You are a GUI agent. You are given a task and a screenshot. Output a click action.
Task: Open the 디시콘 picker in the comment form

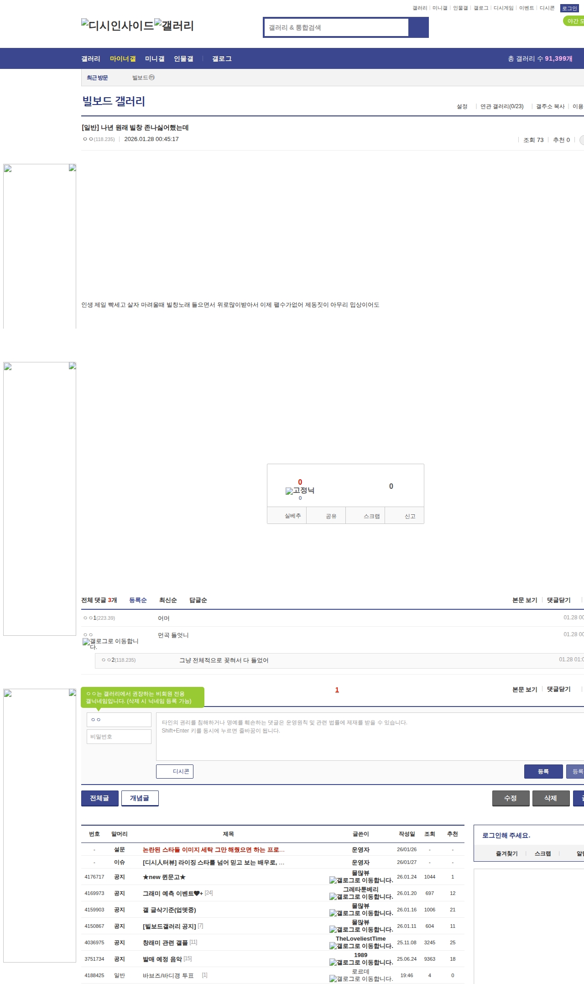click(x=175, y=771)
